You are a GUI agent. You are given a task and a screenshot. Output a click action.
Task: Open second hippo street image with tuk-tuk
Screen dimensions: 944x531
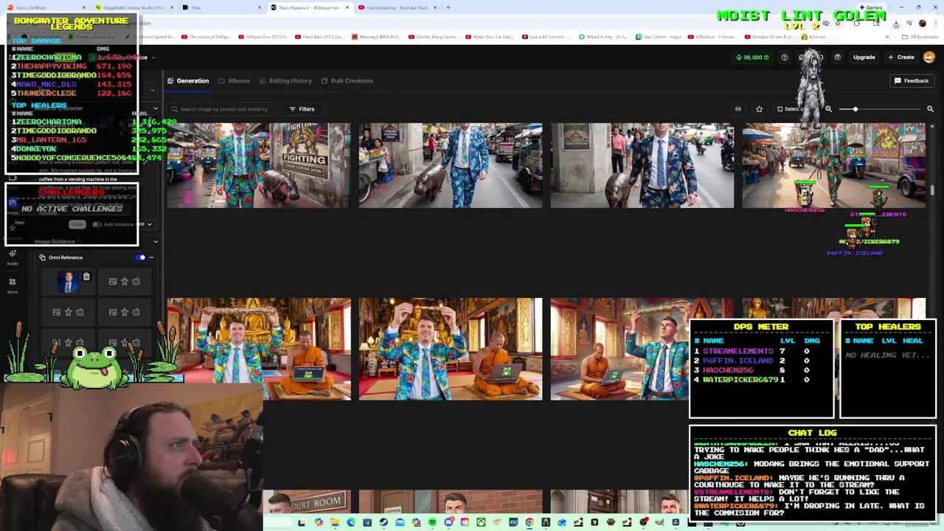(451, 166)
